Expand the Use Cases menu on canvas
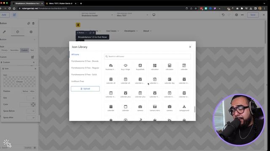This screenshot has height=151, width=270. (113, 31)
